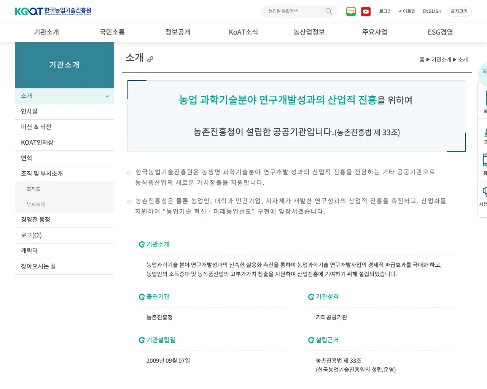Click 홈 in the breadcrumb
This screenshot has width=487, height=389.
[x=422, y=60]
